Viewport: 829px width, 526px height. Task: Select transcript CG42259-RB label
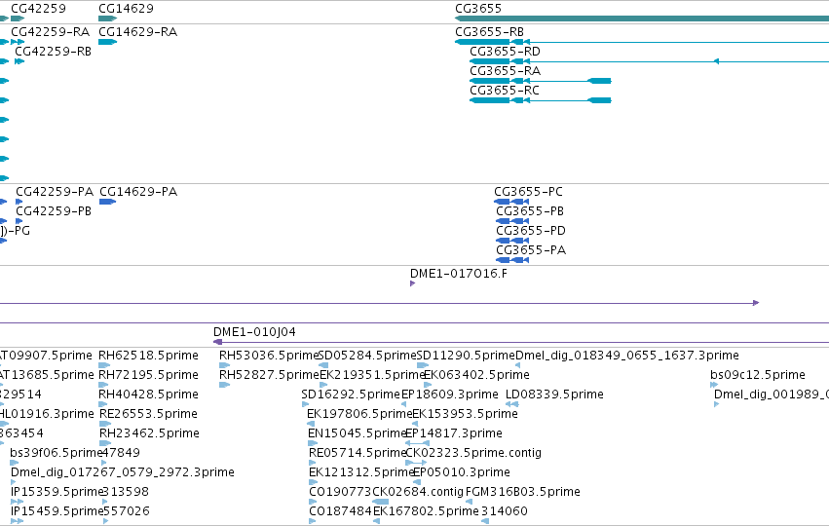point(53,52)
